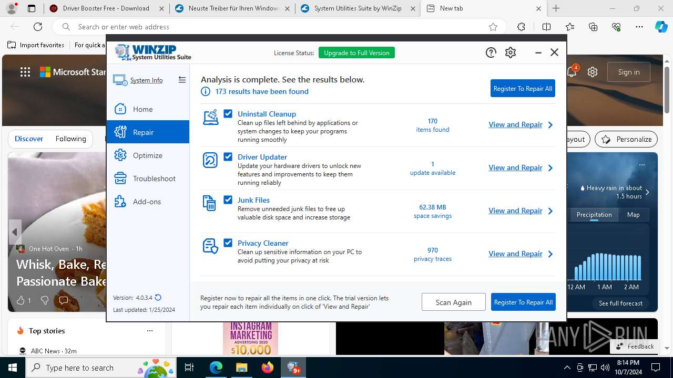This screenshot has width=673, height=378.
Task: Select Troubleshoot in WinZip sidebar
Action: (148, 178)
